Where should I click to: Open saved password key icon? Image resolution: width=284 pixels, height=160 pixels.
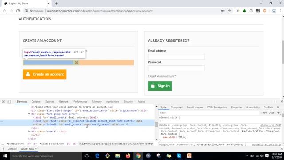tap(223, 11)
